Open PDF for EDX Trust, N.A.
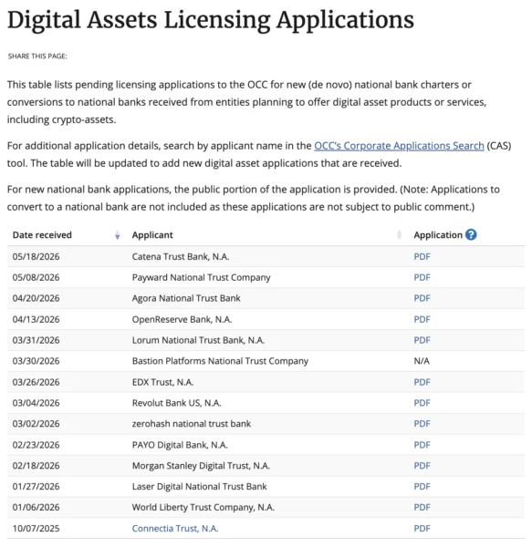Viewport: 532px width, 547px height. 422,382
